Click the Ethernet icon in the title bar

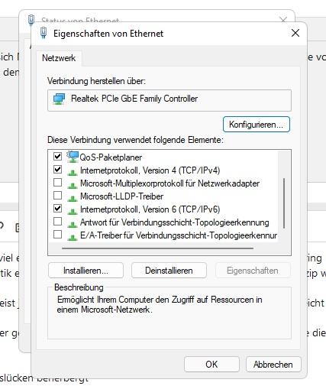click(x=44, y=33)
